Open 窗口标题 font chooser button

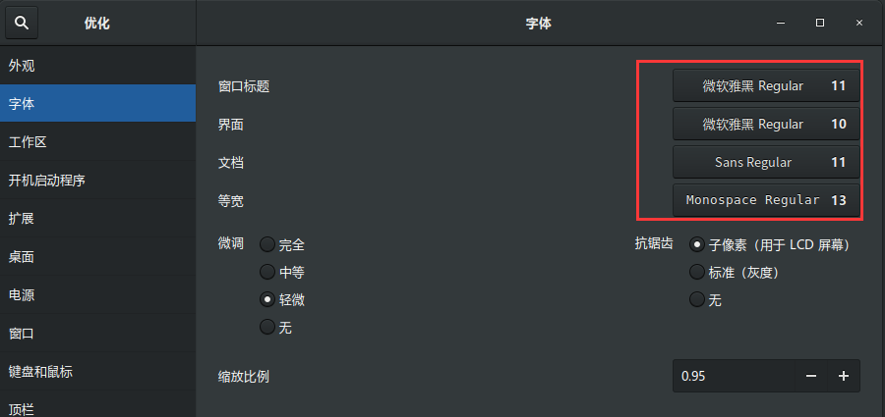point(766,85)
